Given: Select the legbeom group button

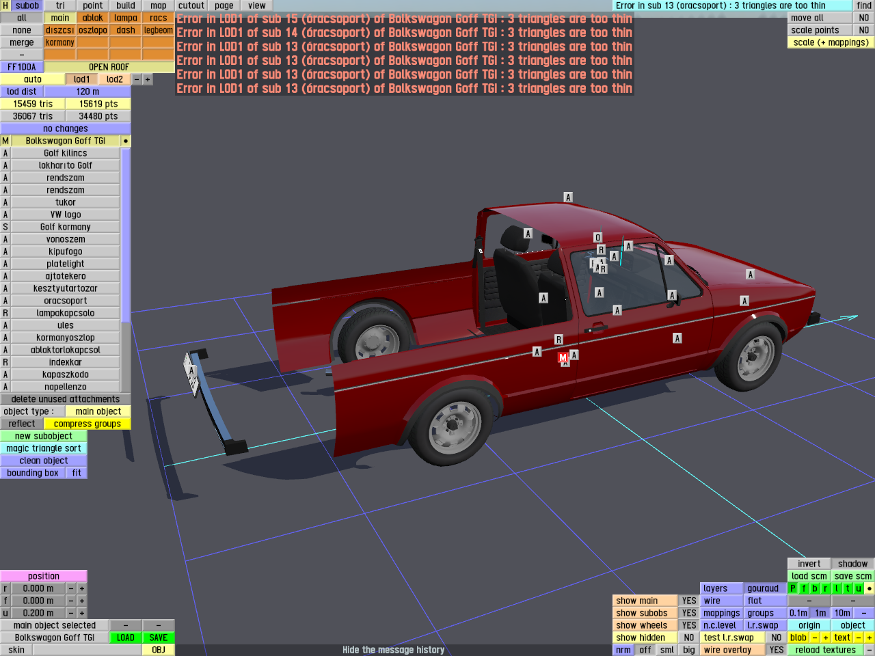Looking at the screenshot, I should coord(159,30).
